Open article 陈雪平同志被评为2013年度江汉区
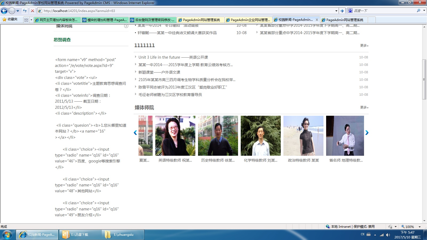The height and width of the screenshot is (240, 427). (x=183, y=87)
